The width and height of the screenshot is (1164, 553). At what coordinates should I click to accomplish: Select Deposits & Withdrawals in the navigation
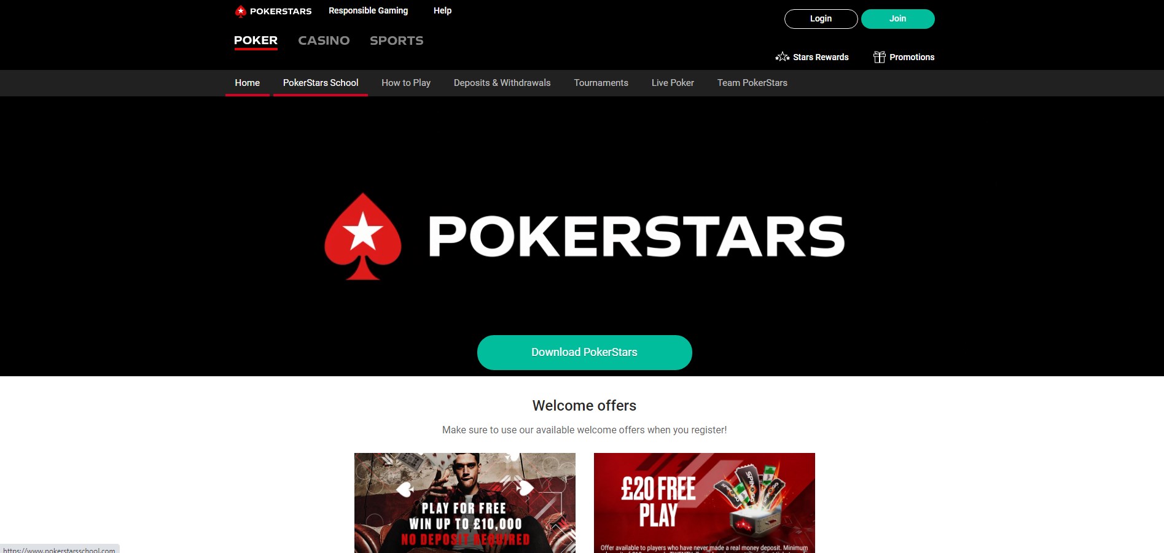coord(502,83)
